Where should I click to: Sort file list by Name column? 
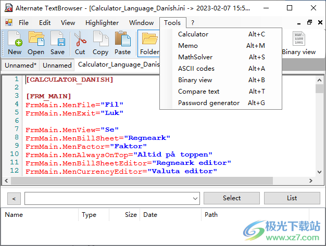coord(40,215)
